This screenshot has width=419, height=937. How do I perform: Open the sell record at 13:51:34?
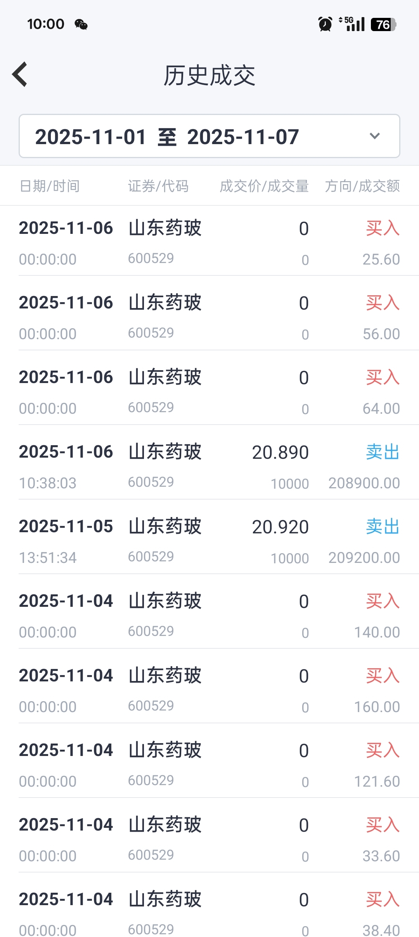click(209, 541)
